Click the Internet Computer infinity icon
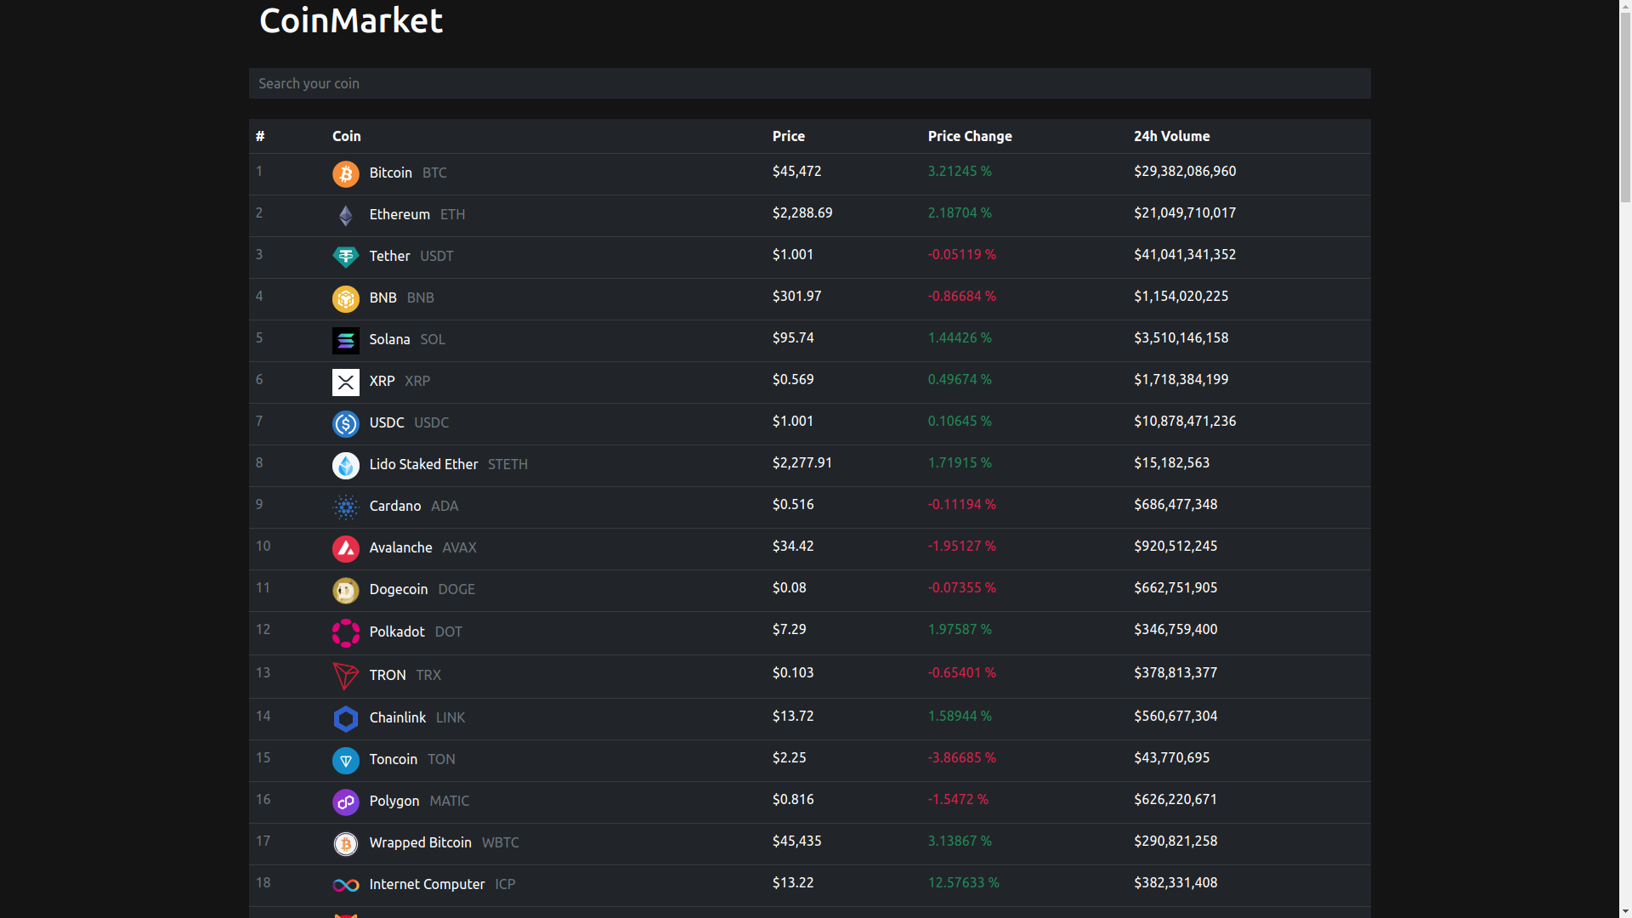1632x918 pixels. pos(345,886)
